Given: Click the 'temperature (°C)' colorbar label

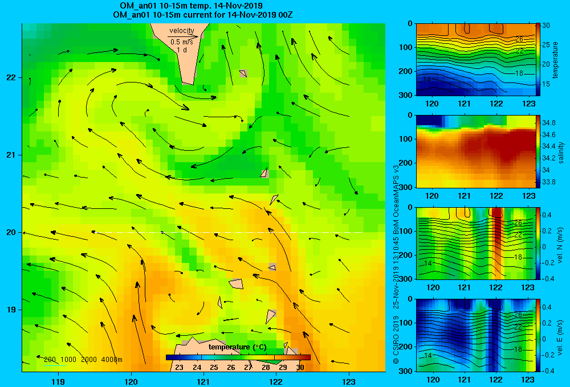Looking at the screenshot, I should (237, 347).
